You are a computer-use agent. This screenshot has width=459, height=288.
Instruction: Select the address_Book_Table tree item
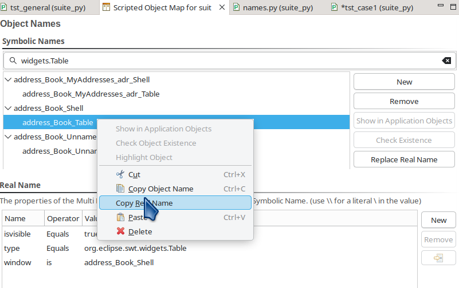point(58,122)
